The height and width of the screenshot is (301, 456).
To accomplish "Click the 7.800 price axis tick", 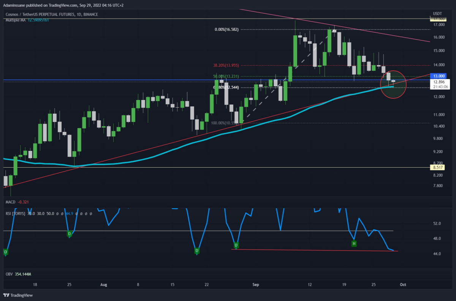I will click(438, 186).
